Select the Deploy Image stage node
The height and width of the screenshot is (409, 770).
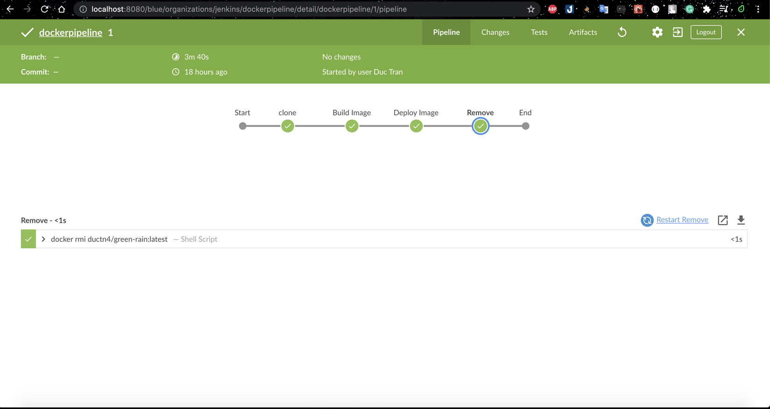(416, 126)
